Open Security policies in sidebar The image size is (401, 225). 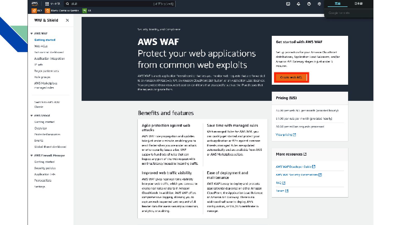click(45, 168)
